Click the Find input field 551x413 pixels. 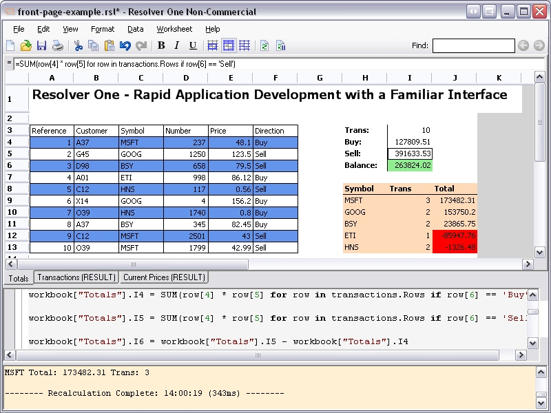474,45
